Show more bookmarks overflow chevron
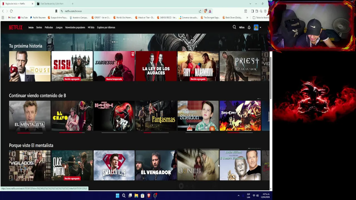The height and width of the screenshot is (200, 356). (x=247, y=17)
